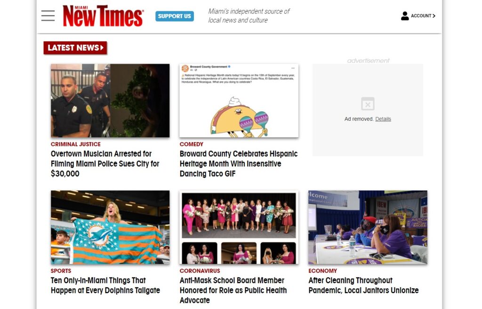View the school board group photo thumbnail
Image resolution: width=482 pixels, height=309 pixels.
point(239,227)
